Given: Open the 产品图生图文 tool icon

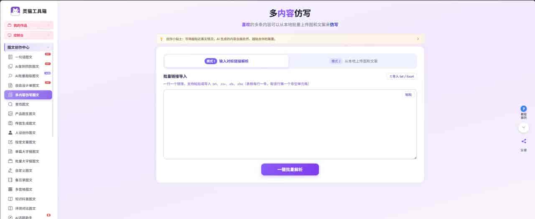Looking at the screenshot, I should [10, 114].
